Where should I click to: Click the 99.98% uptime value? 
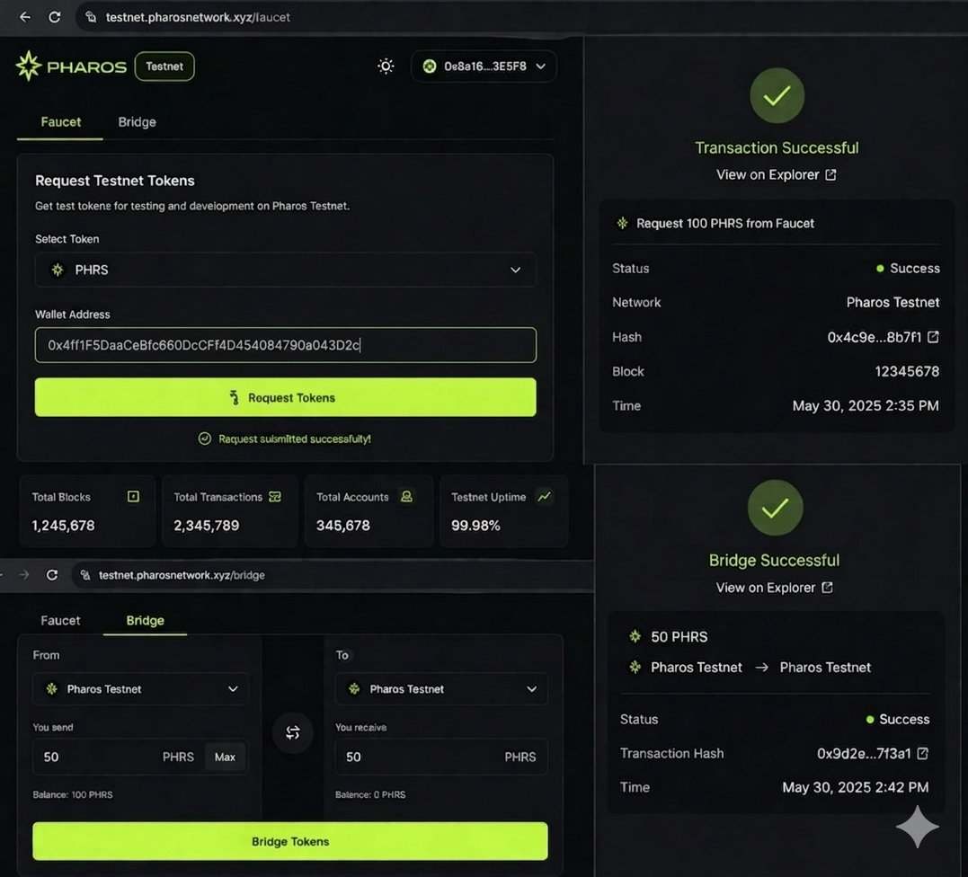pos(475,526)
